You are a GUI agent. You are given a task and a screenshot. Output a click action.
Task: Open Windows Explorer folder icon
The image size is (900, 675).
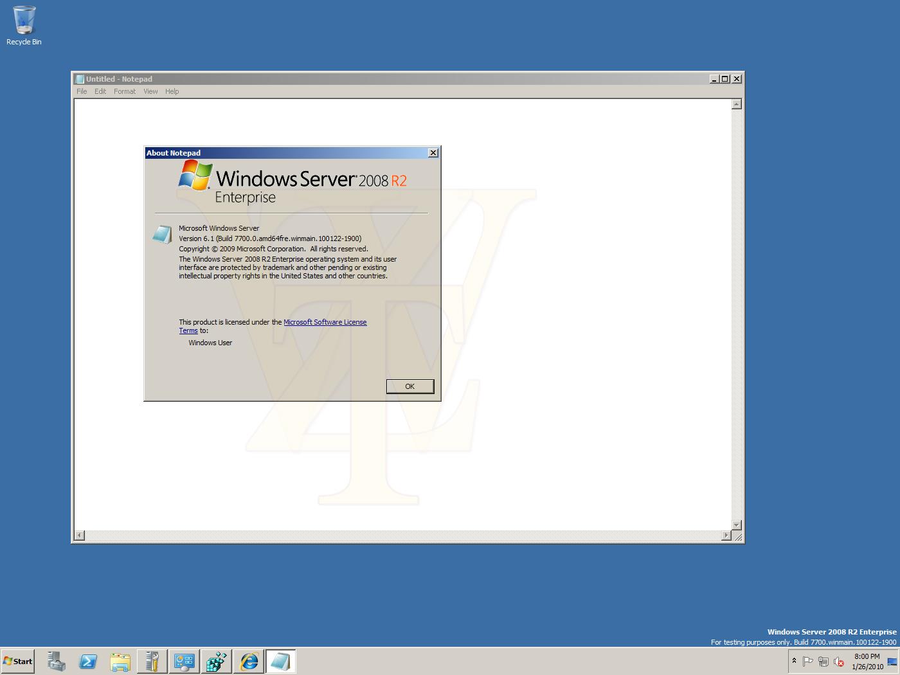click(x=120, y=661)
